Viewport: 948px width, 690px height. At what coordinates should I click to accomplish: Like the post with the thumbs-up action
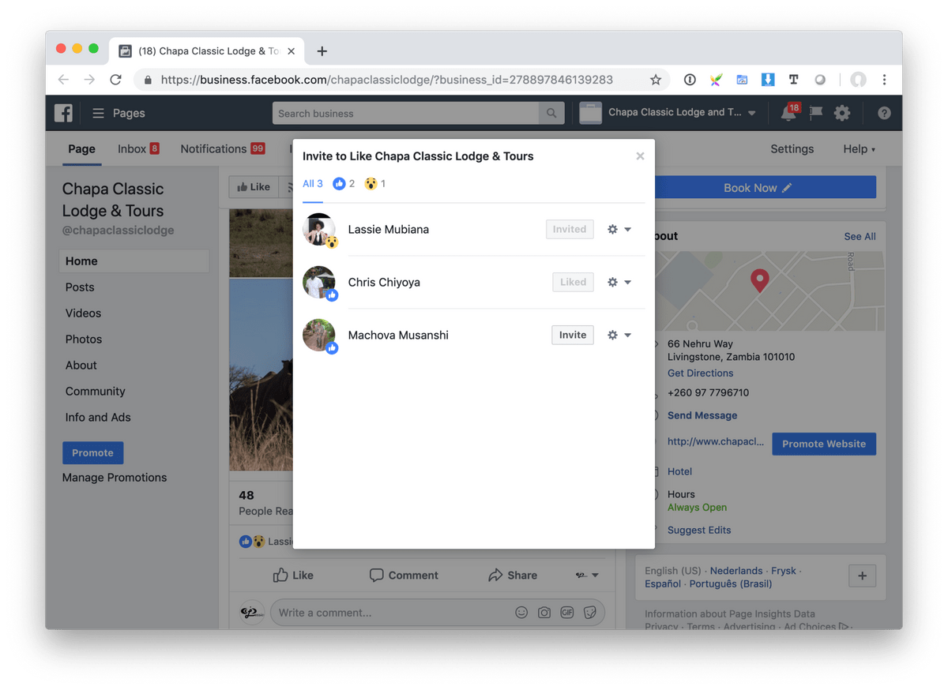(292, 576)
